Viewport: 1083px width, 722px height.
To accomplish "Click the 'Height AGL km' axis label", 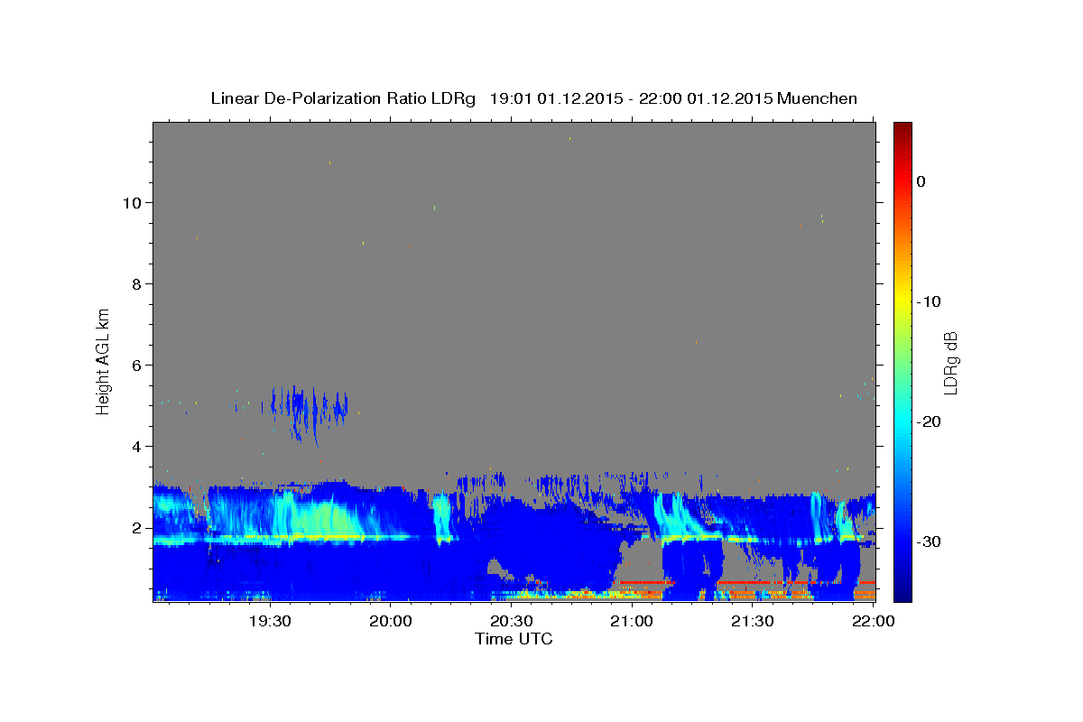I will pyautogui.click(x=104, y=360).
